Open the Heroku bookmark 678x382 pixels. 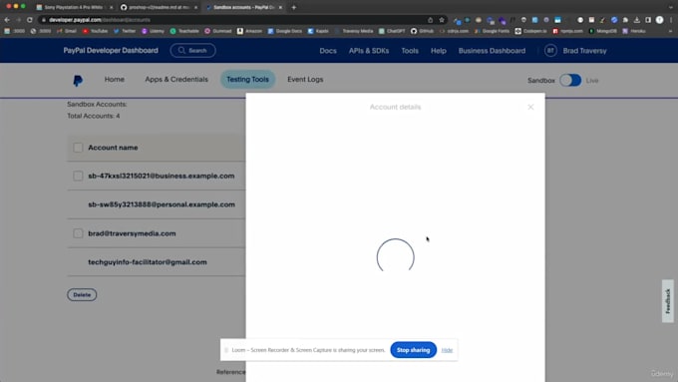click(634, 31)
